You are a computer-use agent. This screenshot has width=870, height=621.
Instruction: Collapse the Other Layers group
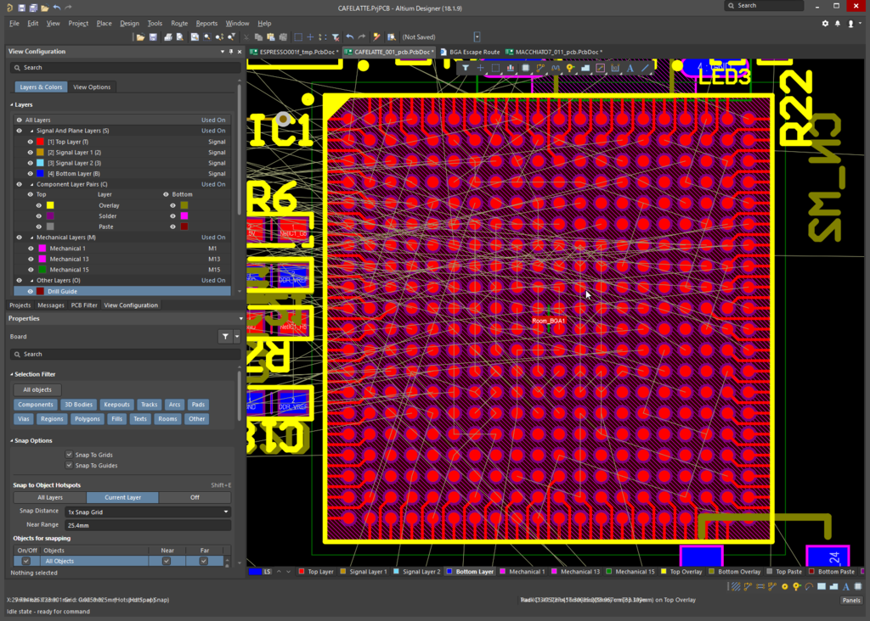pos(31,281)
